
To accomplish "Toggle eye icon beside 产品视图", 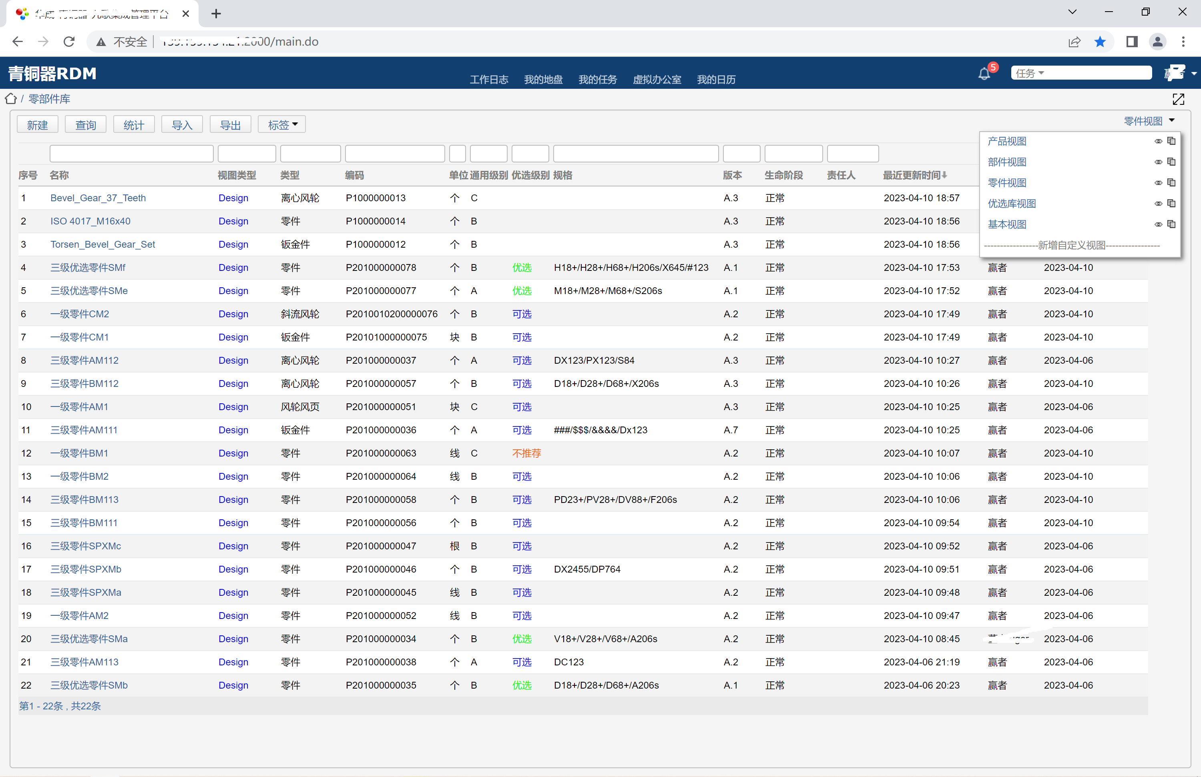I will point(1158,142).
